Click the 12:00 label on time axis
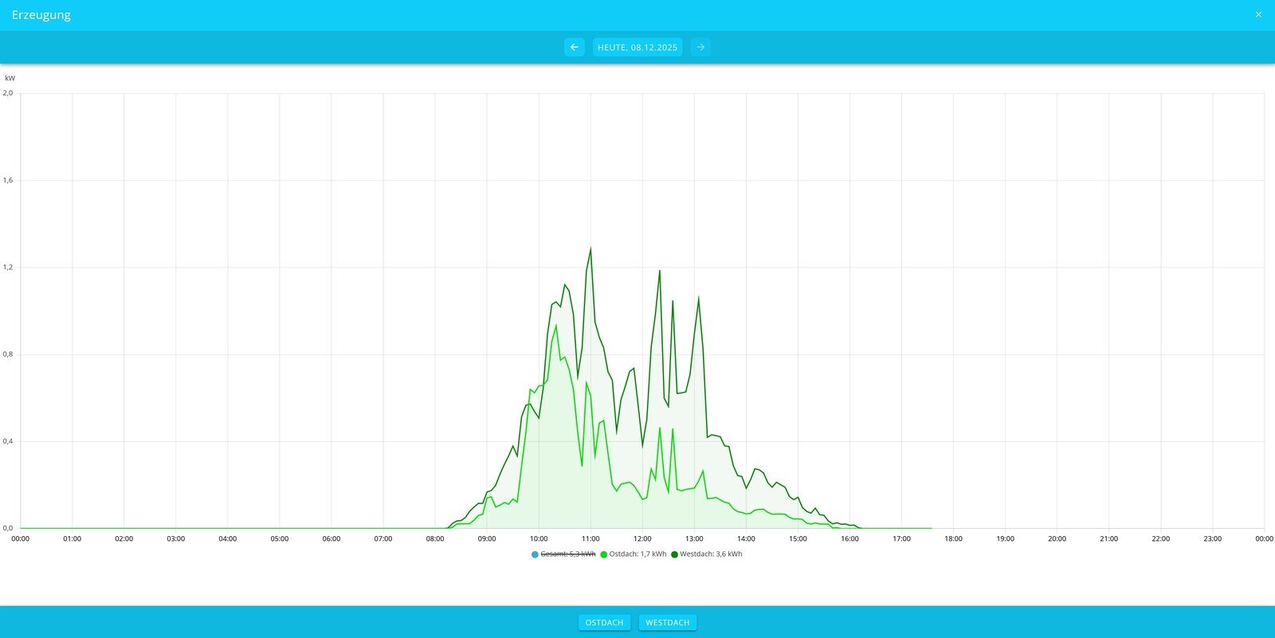This screenshot has width=1275, height=638. 642,539
